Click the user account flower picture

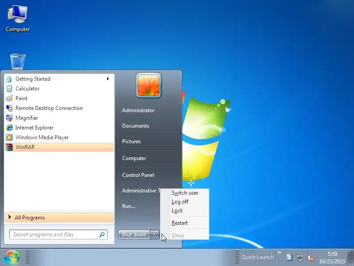pyautogui.click(x=149, y=85)
